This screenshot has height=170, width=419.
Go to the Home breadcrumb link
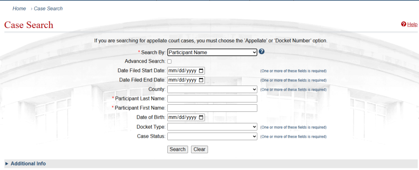coord(19,8)
